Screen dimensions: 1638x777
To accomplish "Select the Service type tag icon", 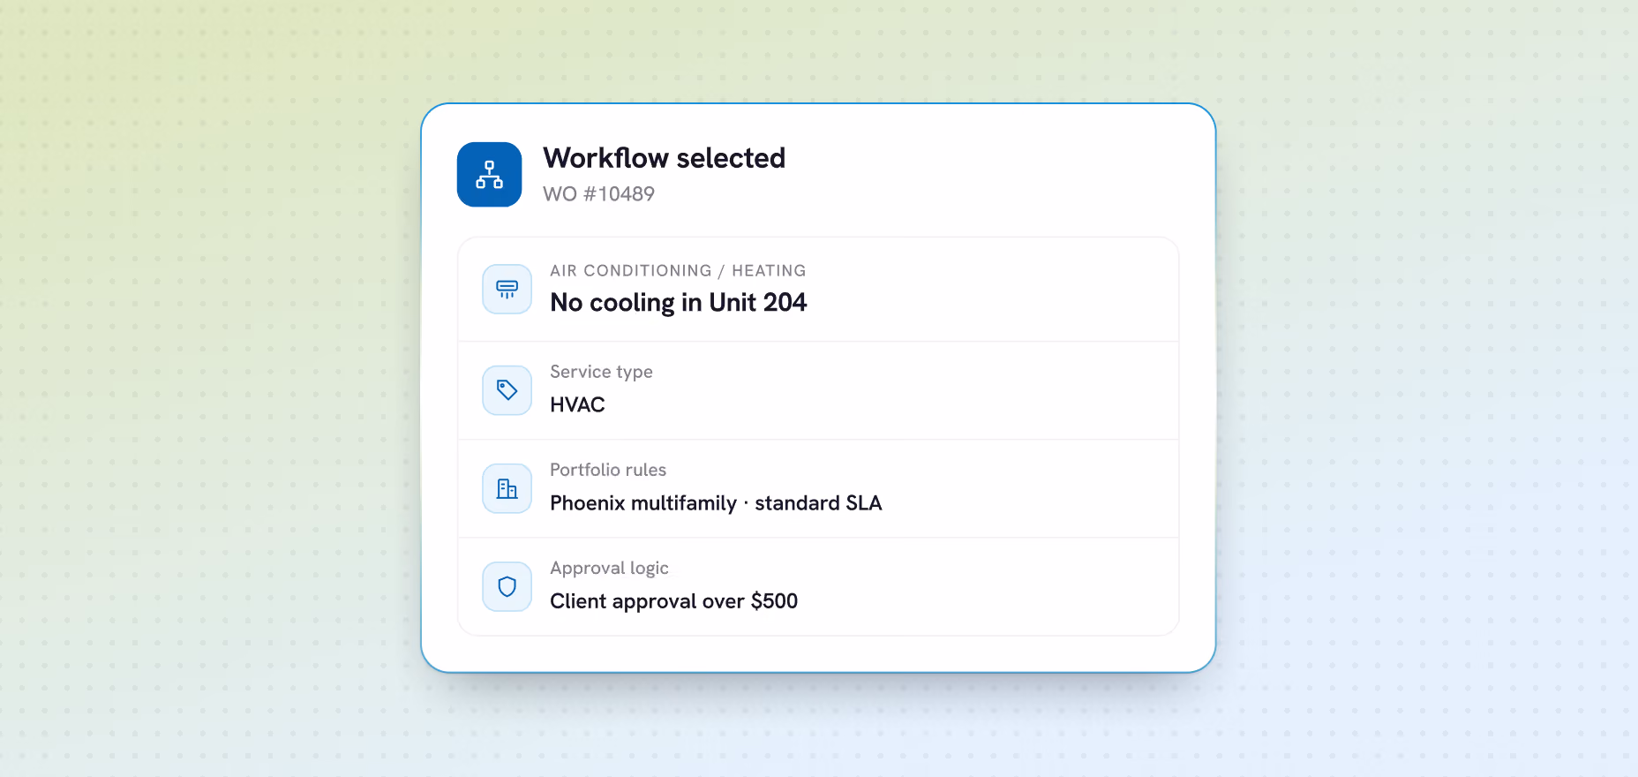I will coord(507,390).
